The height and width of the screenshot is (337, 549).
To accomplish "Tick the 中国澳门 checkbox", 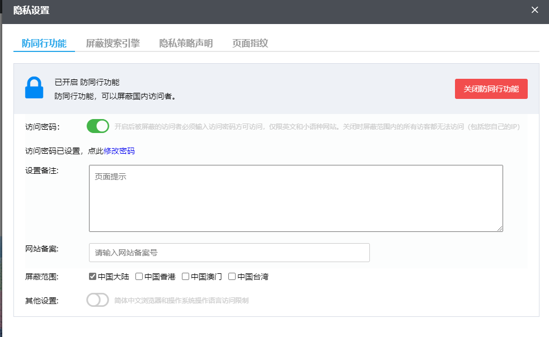I will pyautogui.click(x=186, y=277).
